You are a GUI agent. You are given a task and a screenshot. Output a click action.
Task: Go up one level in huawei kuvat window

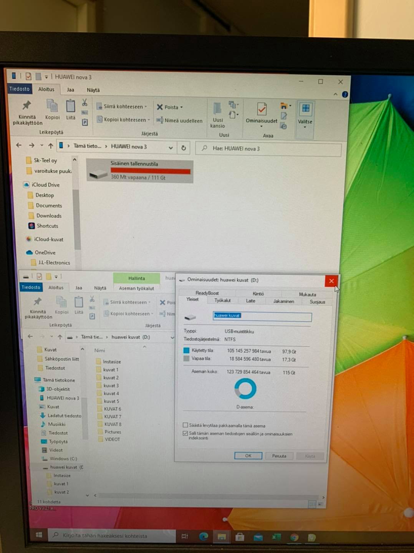click(60, 337)
